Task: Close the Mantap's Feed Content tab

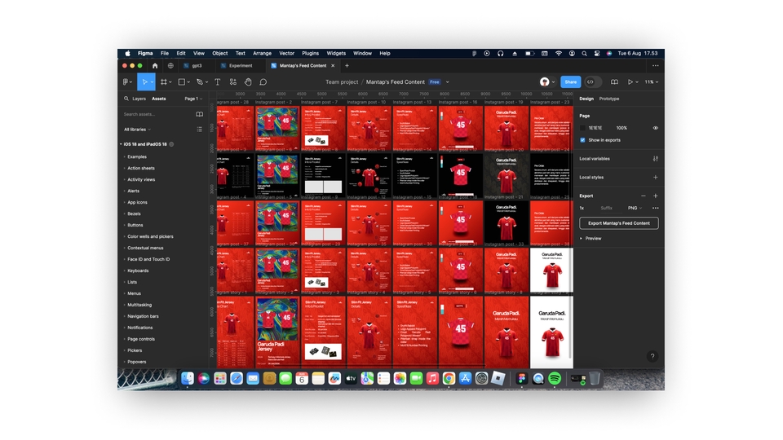Action: point(333,65)
